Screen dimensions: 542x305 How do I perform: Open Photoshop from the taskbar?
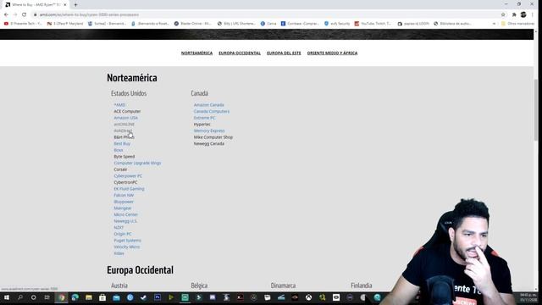coord(158,297)
